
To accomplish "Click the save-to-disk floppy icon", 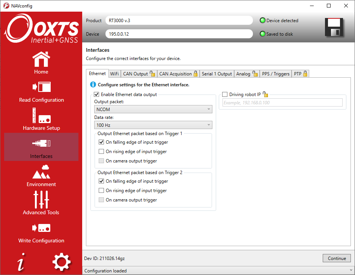I will tap(334, 27).
